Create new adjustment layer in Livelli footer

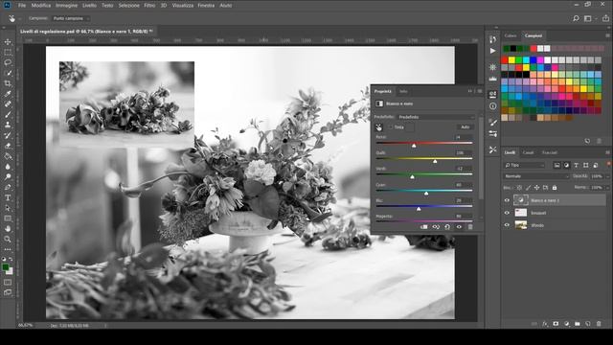pos(566,324)
